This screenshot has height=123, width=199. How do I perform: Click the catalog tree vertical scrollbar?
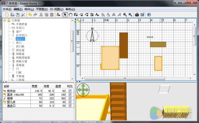(72, 41)
